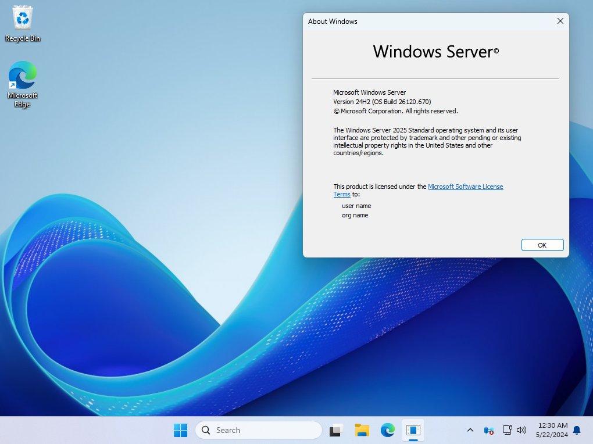The width and height of the screenshot is (593, 444).
Task: Open the security alert tray icon
Action: point(488,430)
